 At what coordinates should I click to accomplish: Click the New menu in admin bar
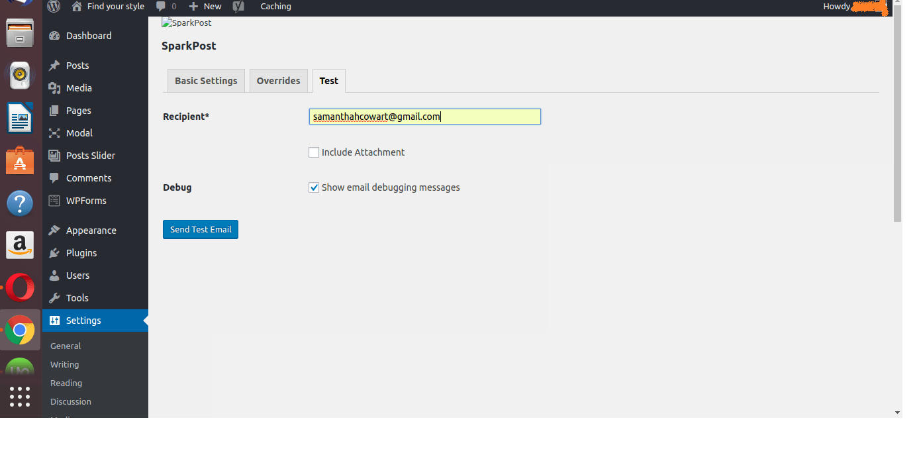tap(205, 7)
